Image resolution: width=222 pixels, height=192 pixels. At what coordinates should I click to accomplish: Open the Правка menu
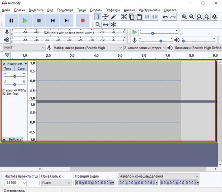coord(19,10)
